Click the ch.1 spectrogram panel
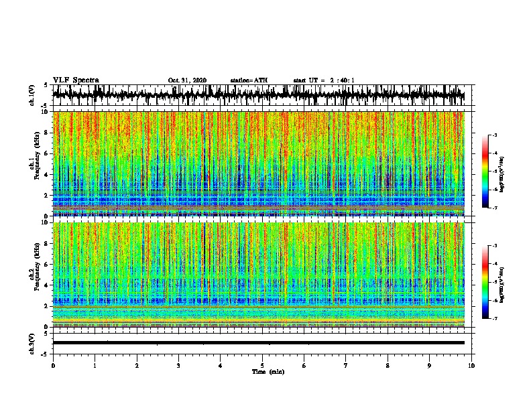 click(258, 163)
